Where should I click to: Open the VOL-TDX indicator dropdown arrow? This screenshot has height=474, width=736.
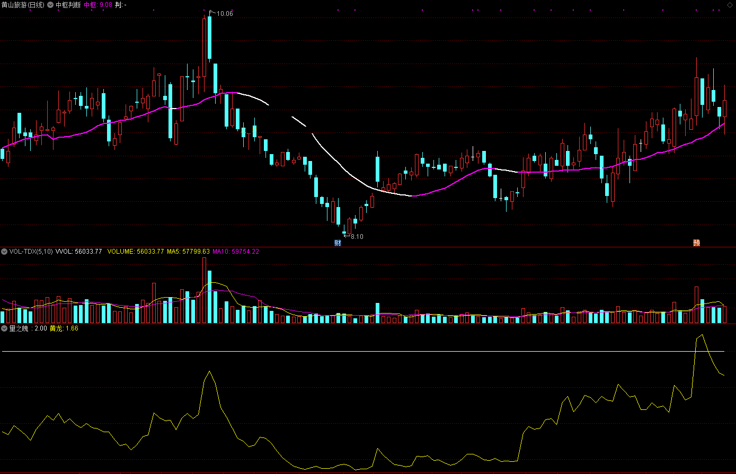[x=4, y=252]
